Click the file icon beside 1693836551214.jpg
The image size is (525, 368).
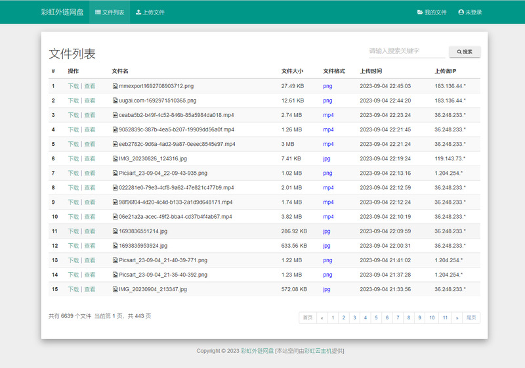[115, 231]
